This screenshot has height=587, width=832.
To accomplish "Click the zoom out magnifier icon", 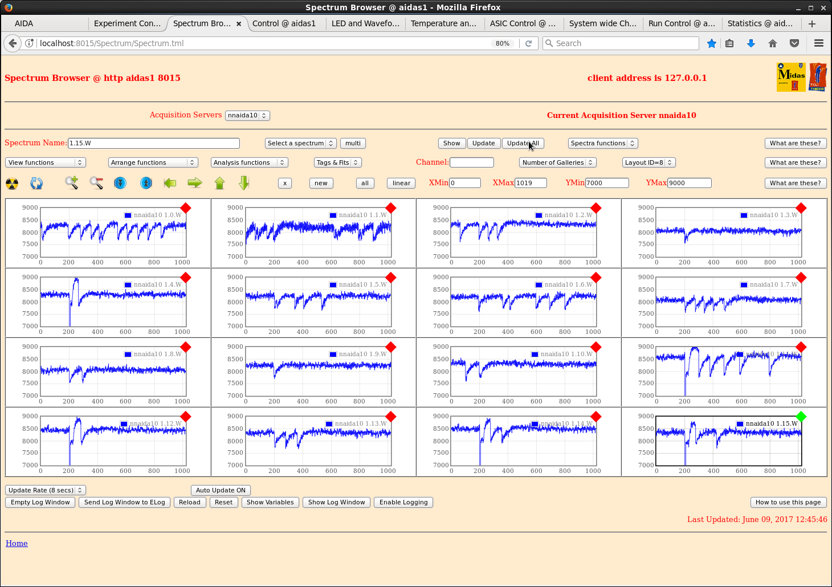I will pyautogui.click(x=96, y=183).
